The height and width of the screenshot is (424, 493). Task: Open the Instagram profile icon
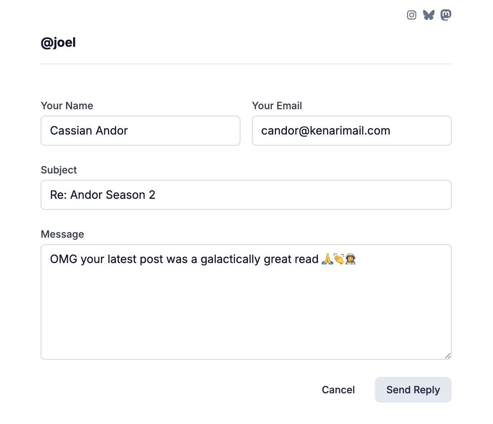coord(411,15)
